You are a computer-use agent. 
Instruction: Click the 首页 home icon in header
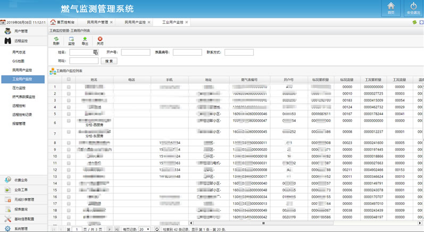390,6
